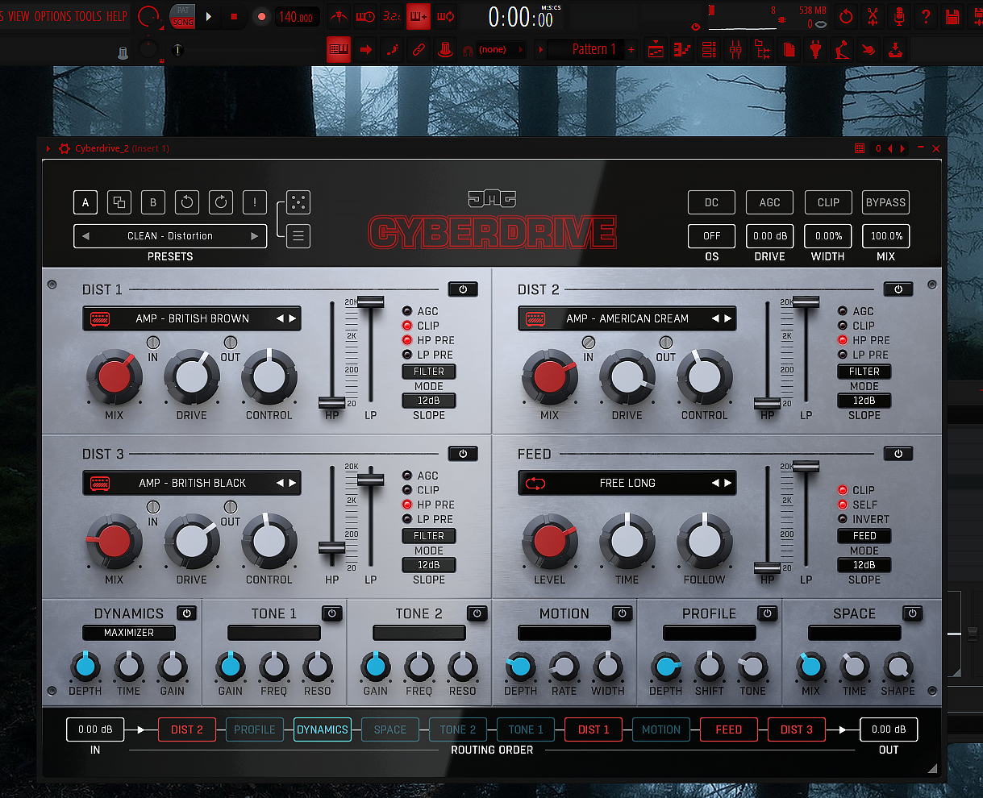The width and height of the screenshot is (983, 798).
Task: Click the microphone recording icon
Action: click(899, 16)
